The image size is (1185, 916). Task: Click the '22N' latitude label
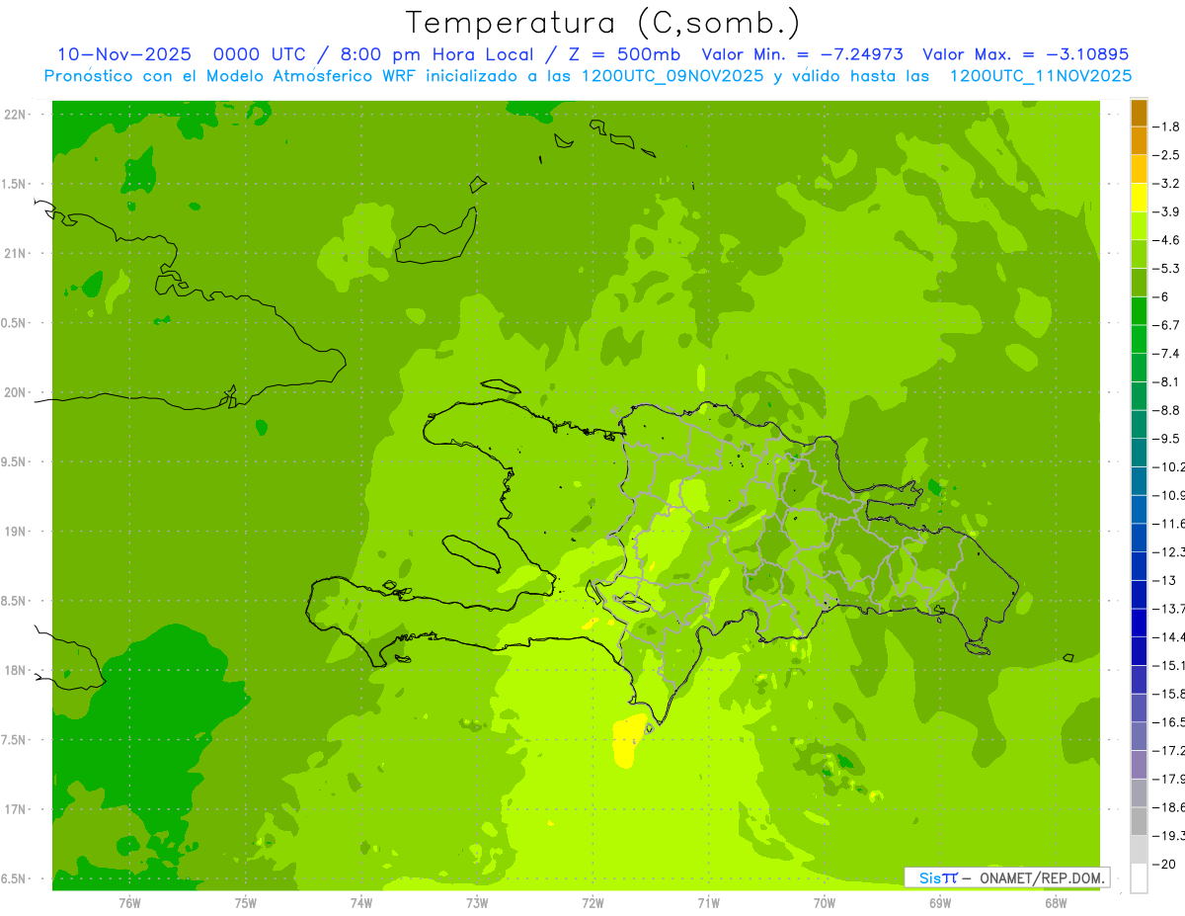pos(14,115)
